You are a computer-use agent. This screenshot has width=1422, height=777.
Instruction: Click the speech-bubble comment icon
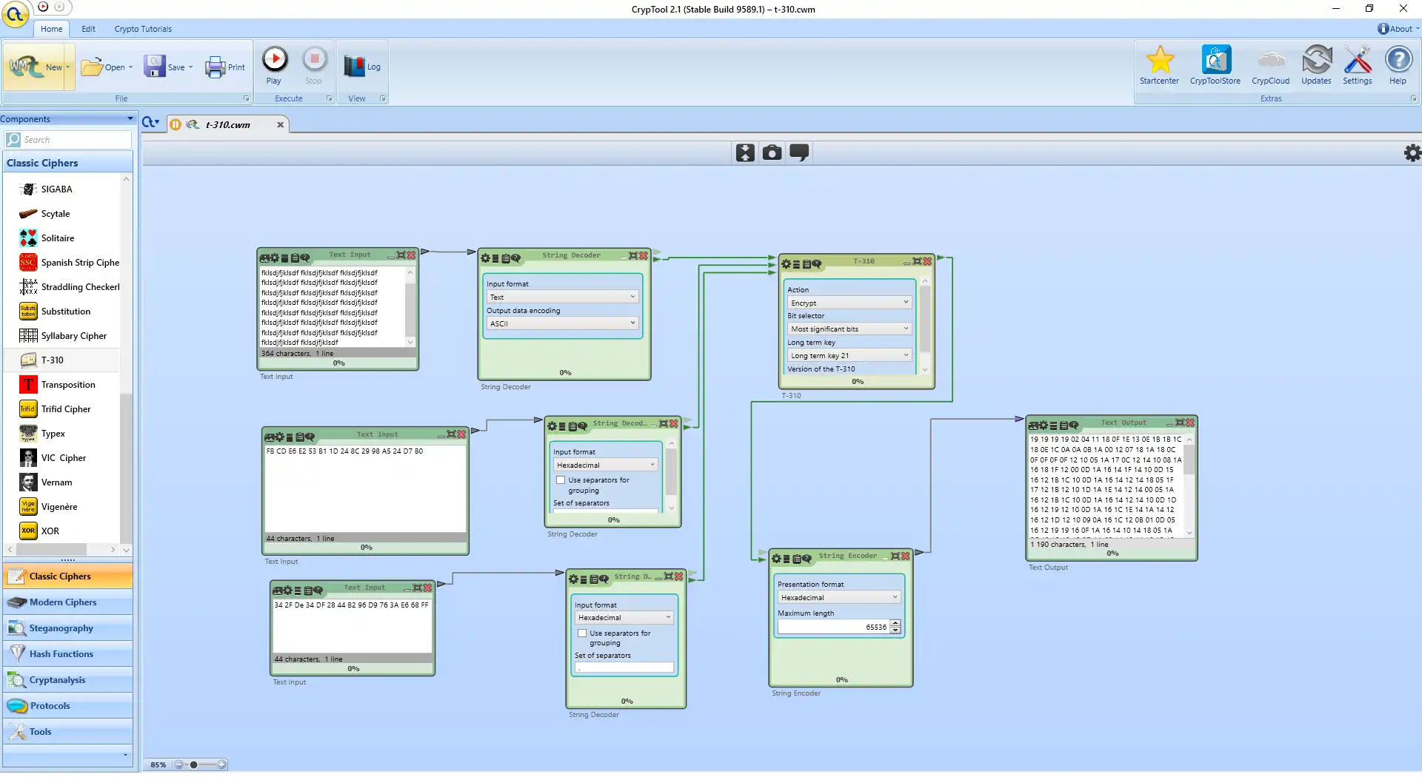point(800,152)
